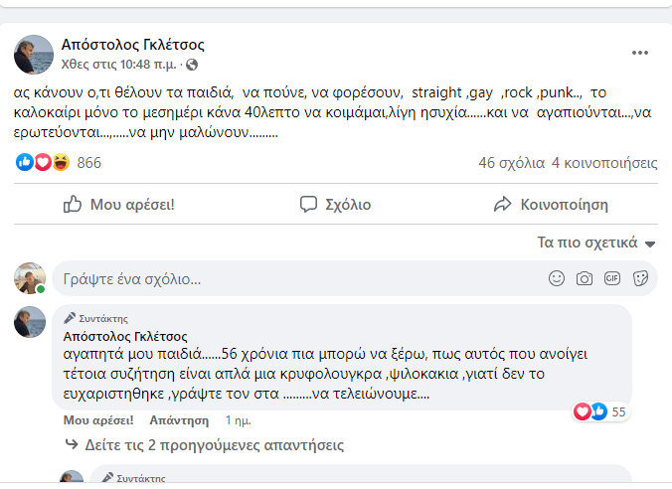The width and height of the screenshot is (672, 489).
Task: Click the Γράψτε ένα σχόλιο input field
Action: (x=298, y=278)
